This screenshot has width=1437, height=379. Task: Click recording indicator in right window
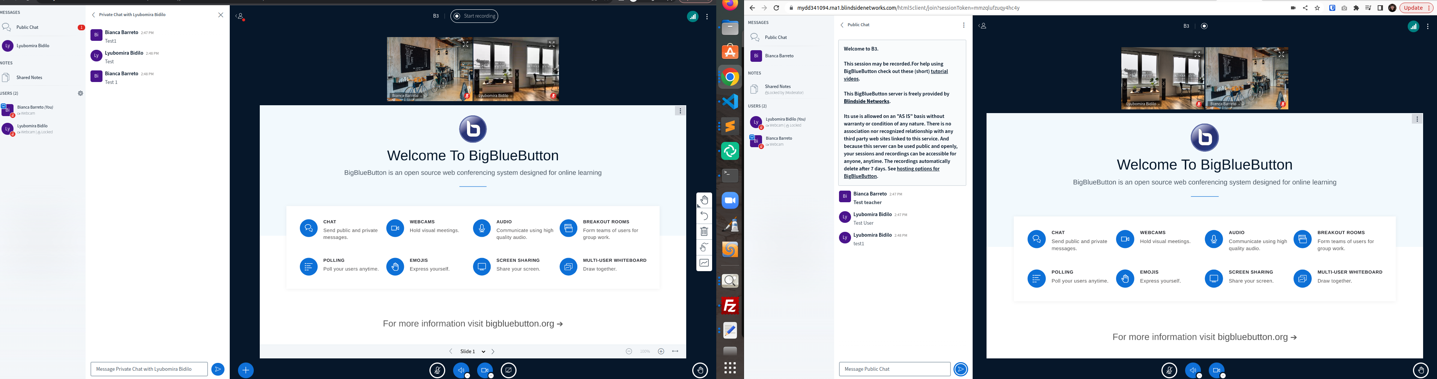click(1204, 26)
